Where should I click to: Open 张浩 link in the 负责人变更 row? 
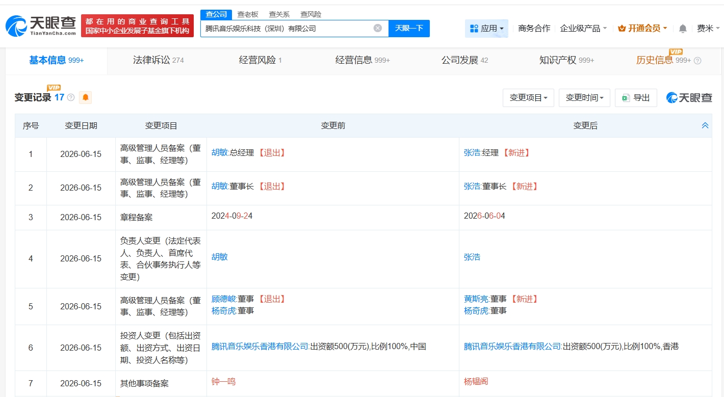point(472,257)
